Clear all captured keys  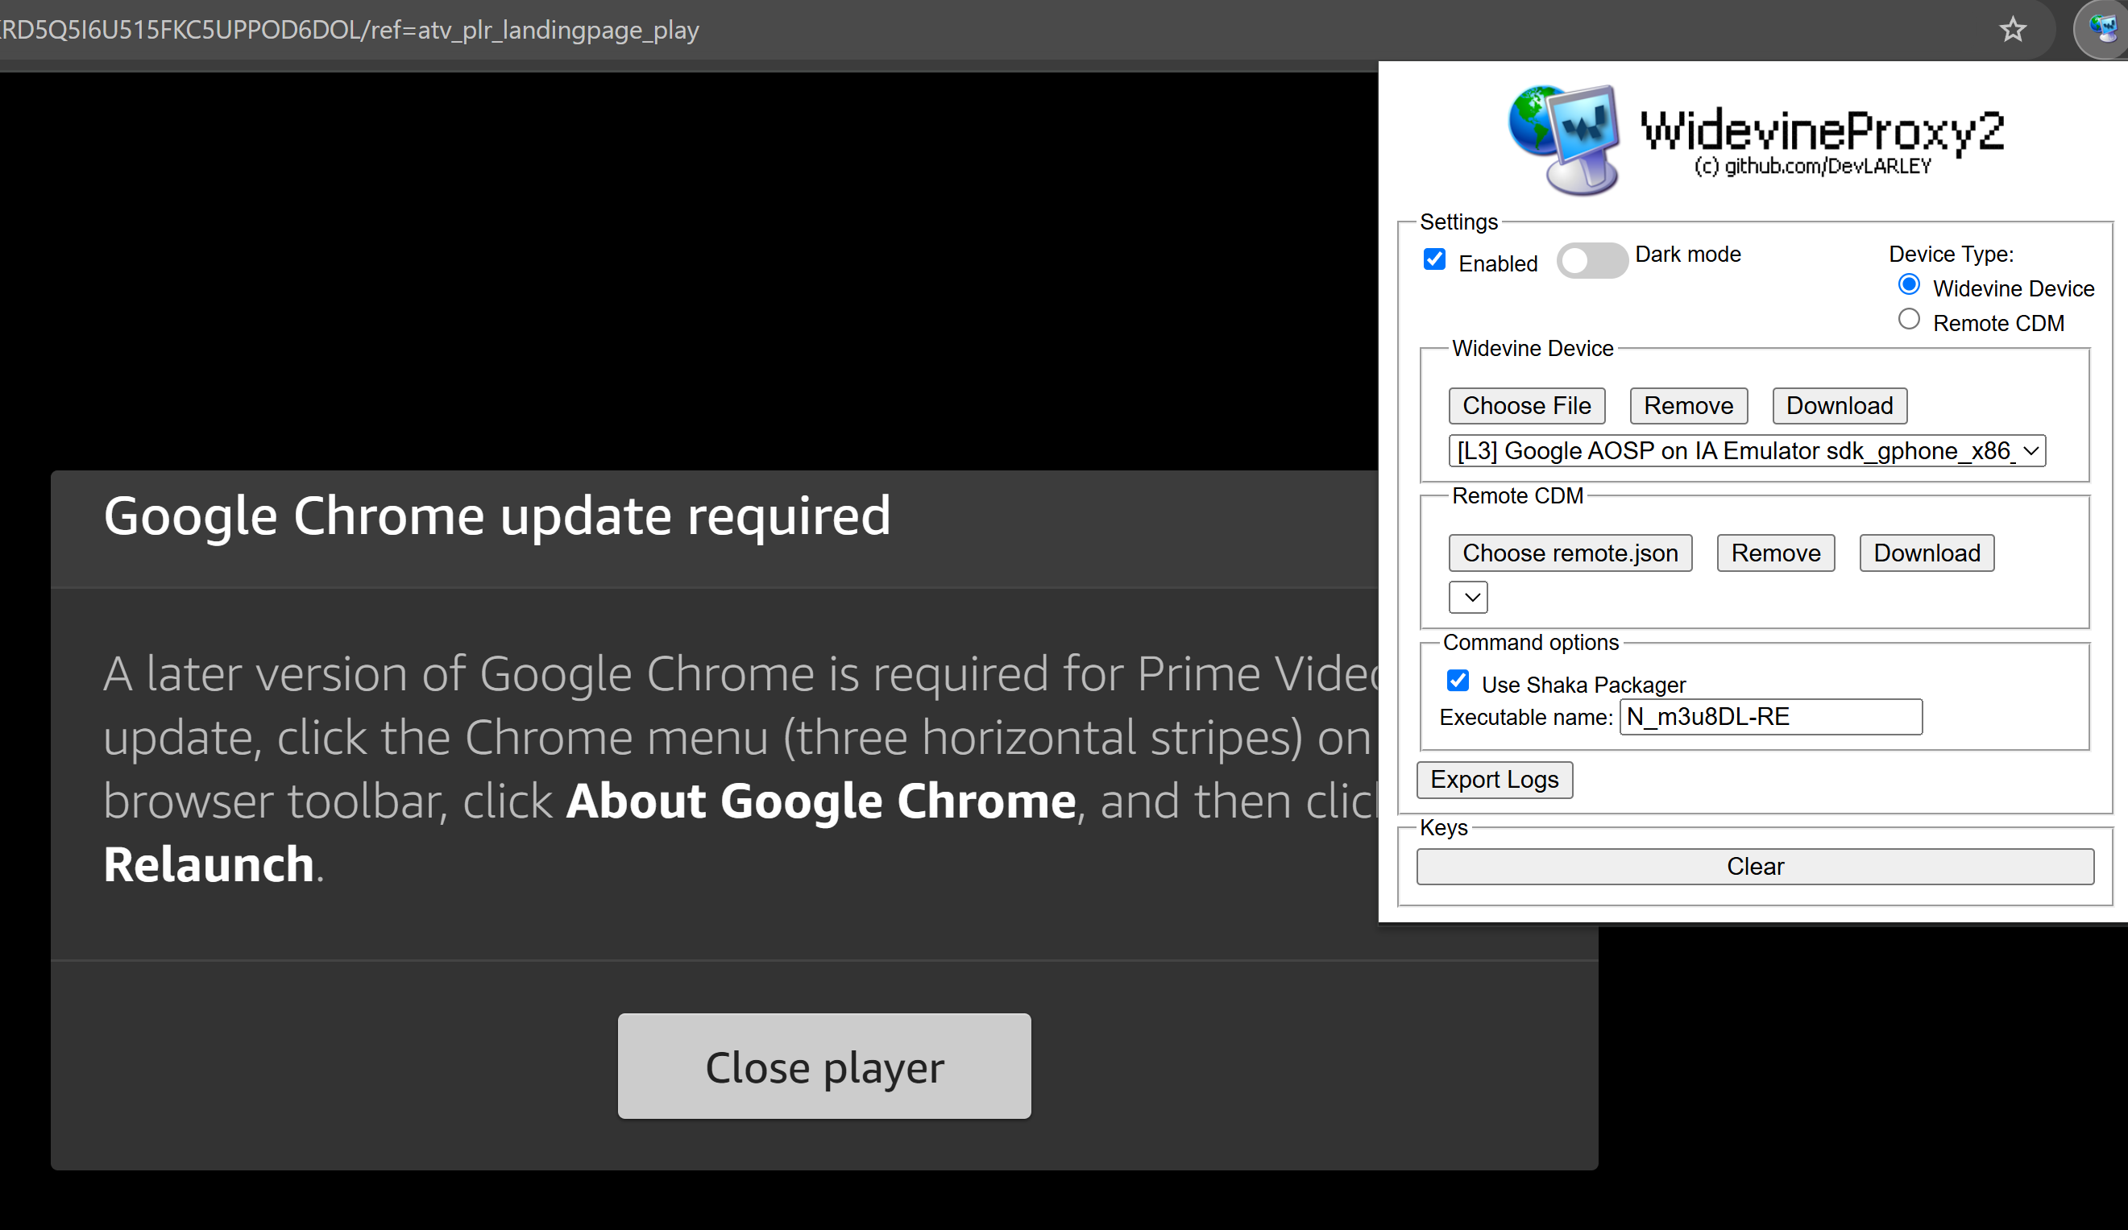pos(1754,866)
